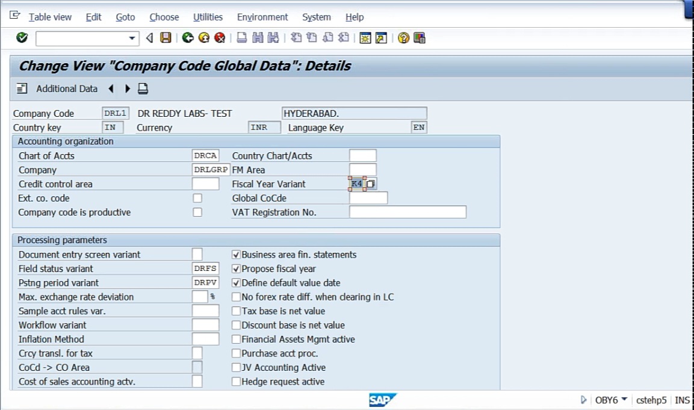Click the Field status variant field DRFS
The width and height of the screenshot is (694, 410).
(x=206, y=269)
